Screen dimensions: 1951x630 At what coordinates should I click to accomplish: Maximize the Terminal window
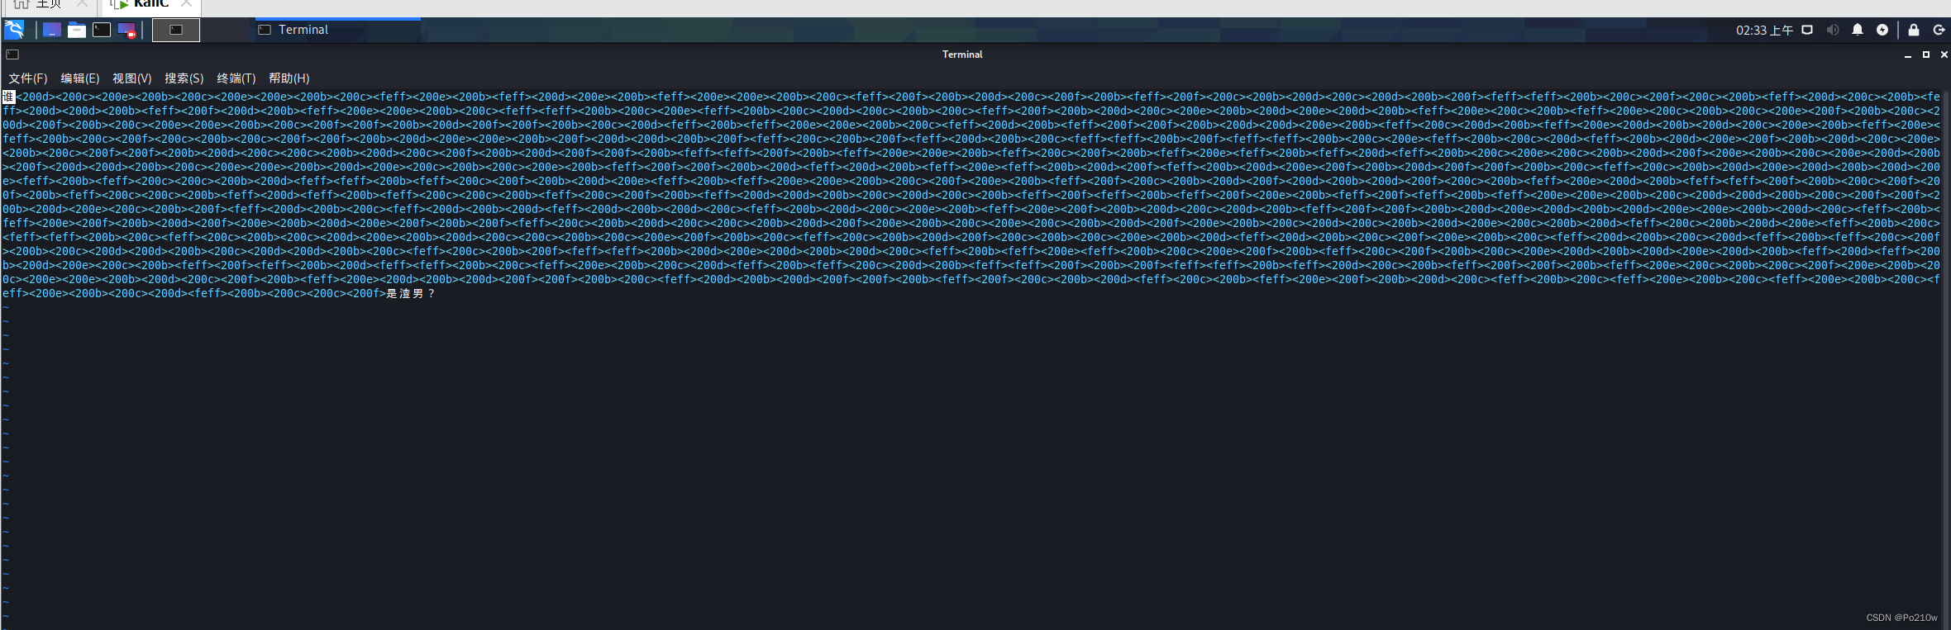click(x=1926, y=54)
